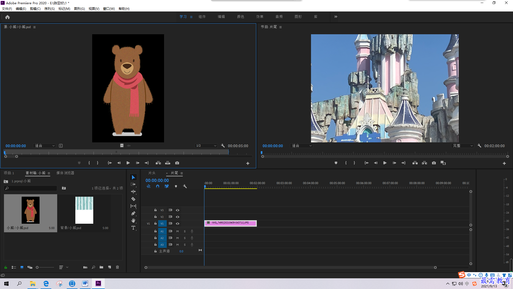
Task: Open program panel menu next to 片尾
Action: 281,27
